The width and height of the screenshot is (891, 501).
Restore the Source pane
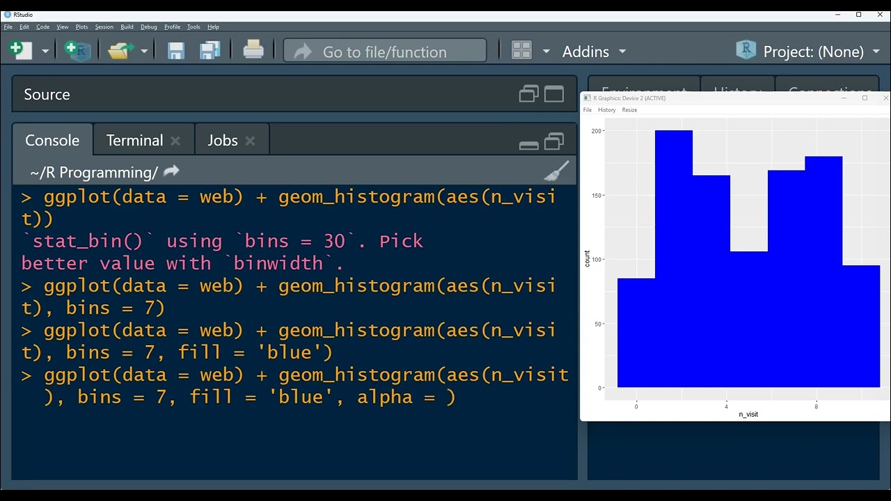pyautogui.click(x=529, y=94)
